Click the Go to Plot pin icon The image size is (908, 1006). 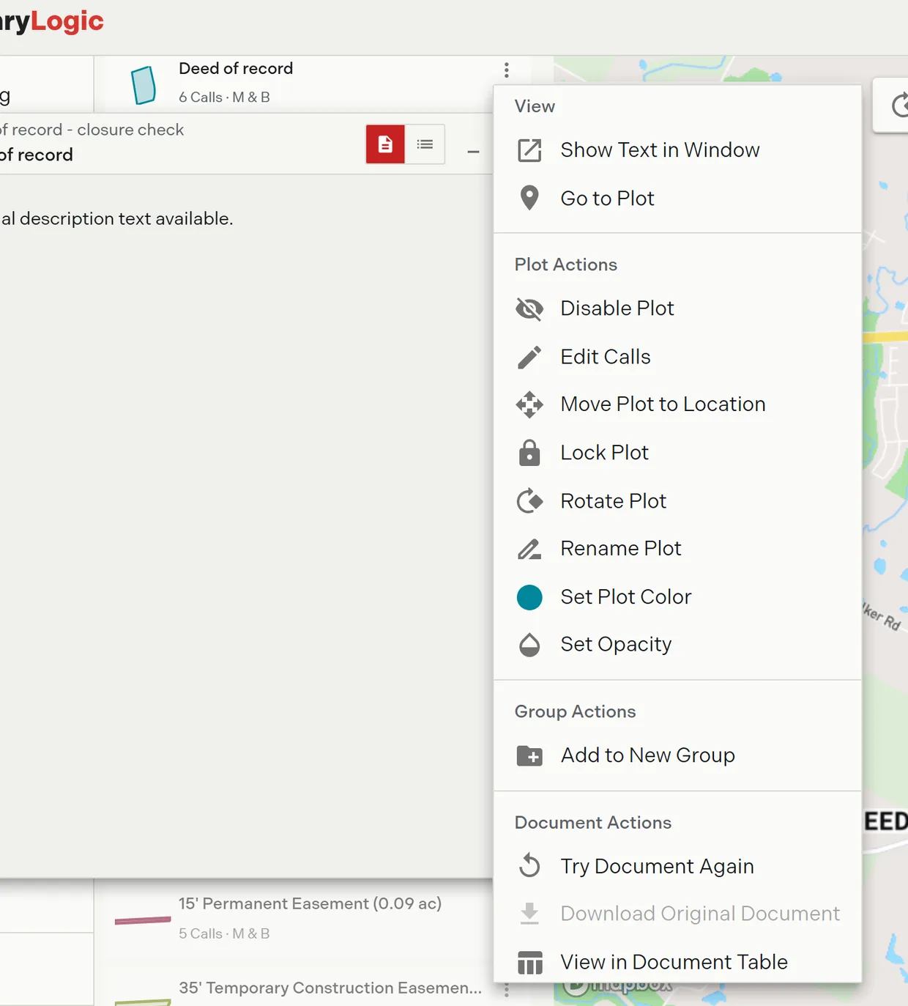coord(529,199)
